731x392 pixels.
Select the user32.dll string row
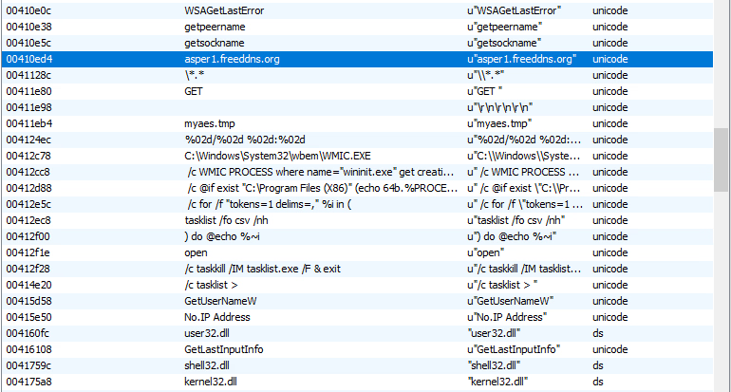357,333
